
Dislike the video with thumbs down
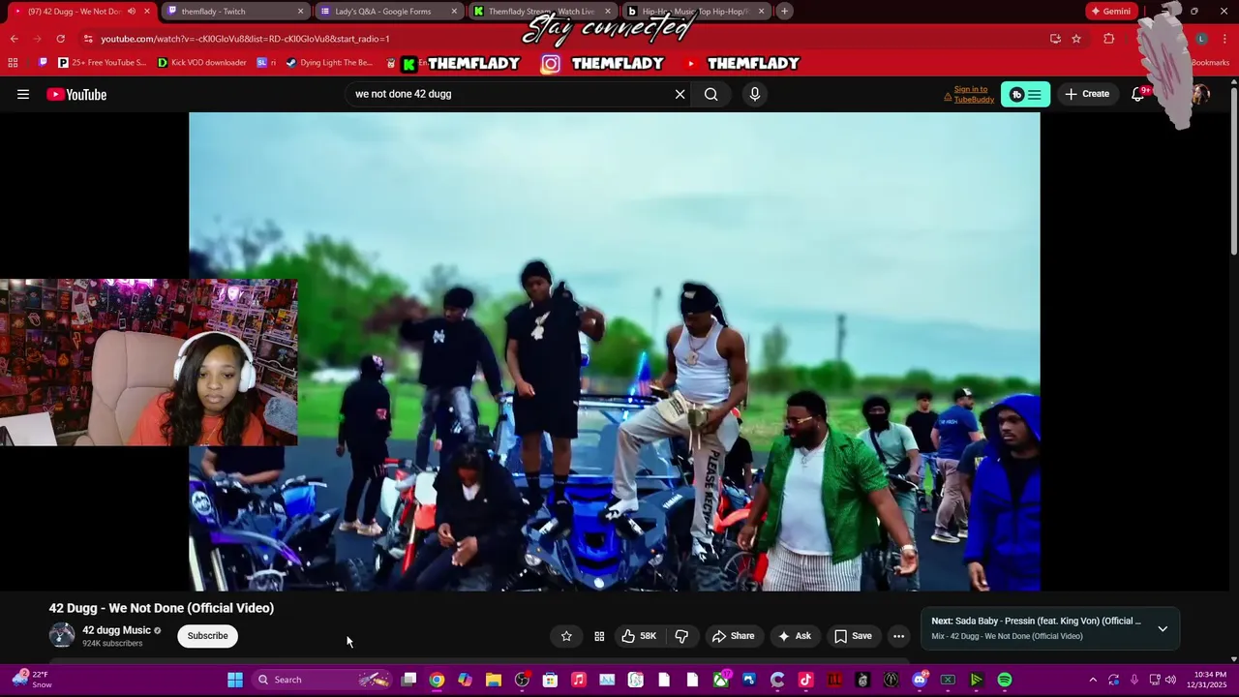[681, 636]
